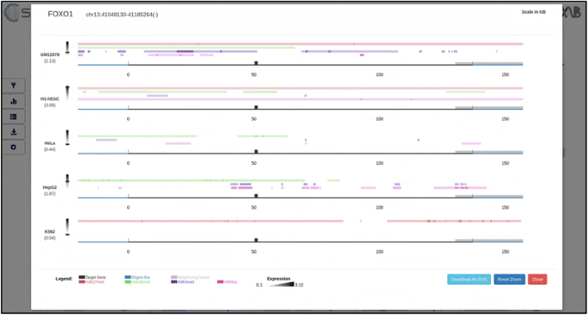Click the neighboring gene gray bar in HeLa row
The image size is (588, 315).
489,152
